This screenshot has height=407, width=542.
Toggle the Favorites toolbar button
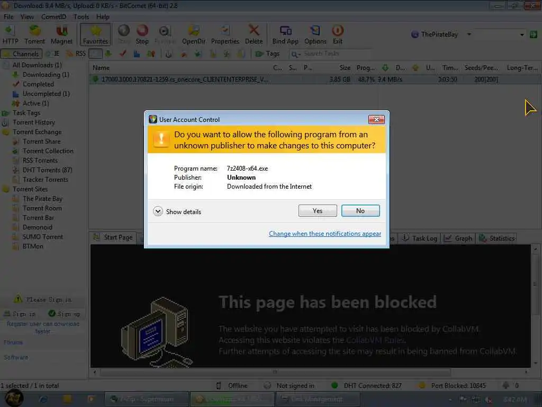click(x=95, y=34)
